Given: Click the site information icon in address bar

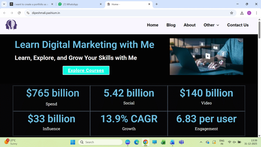Looking at the screenshot, I should pyautogui.click(x=28, y=13).
